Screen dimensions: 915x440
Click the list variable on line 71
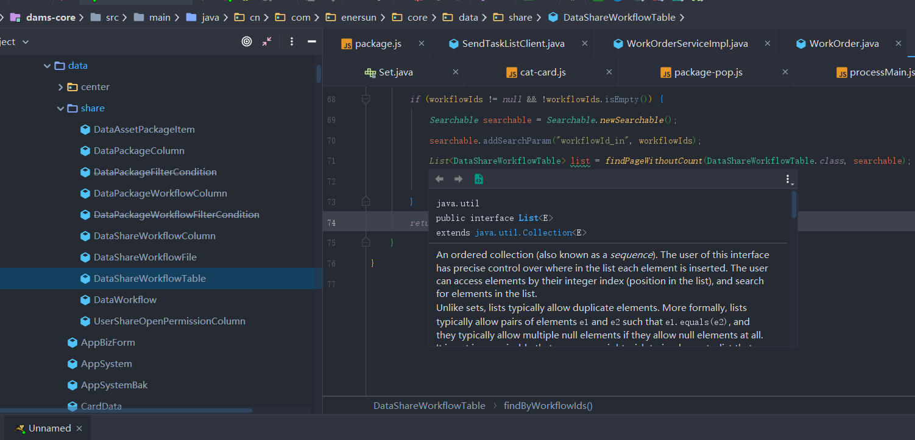point(581,161)
